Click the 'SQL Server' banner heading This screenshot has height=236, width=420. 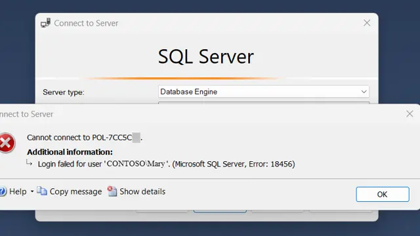click(x=205, y=57)
